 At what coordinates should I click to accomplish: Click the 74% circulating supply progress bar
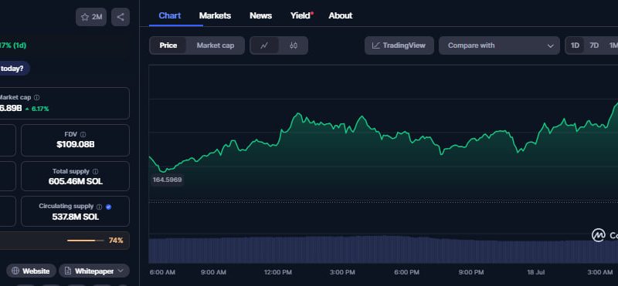86,241
